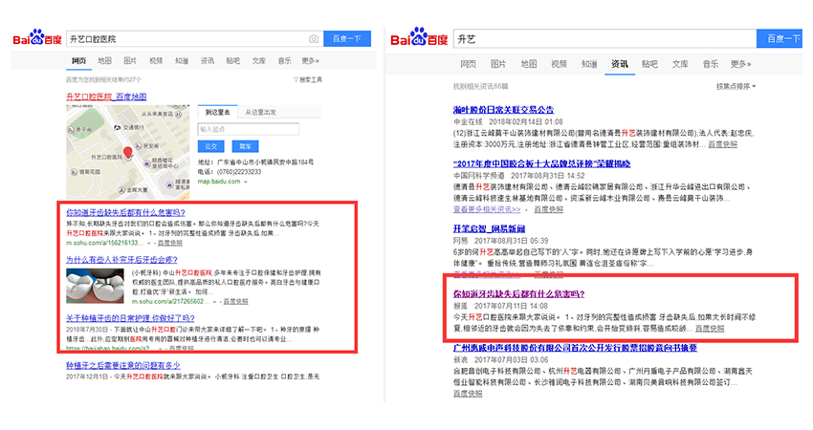Select the 到这里去 directions tab

(218, 112)
